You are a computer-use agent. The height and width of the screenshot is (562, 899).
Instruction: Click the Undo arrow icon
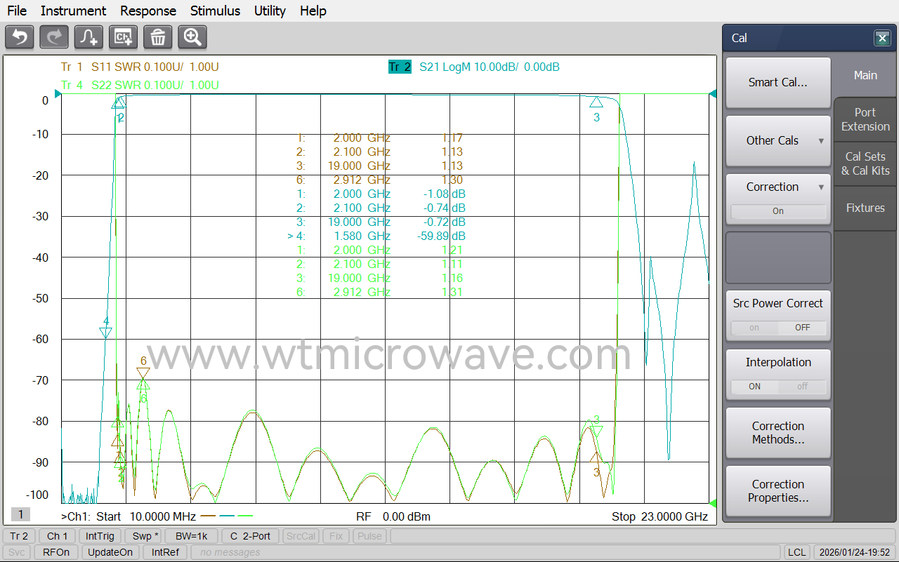pyautogui.click(x=19, y=37)
